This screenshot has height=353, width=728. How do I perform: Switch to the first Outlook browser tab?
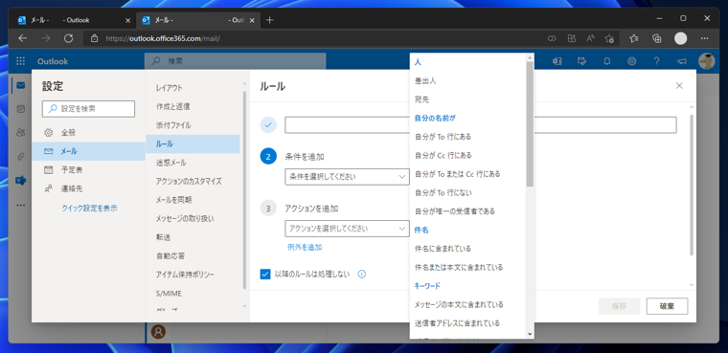[x=74, y=20]
